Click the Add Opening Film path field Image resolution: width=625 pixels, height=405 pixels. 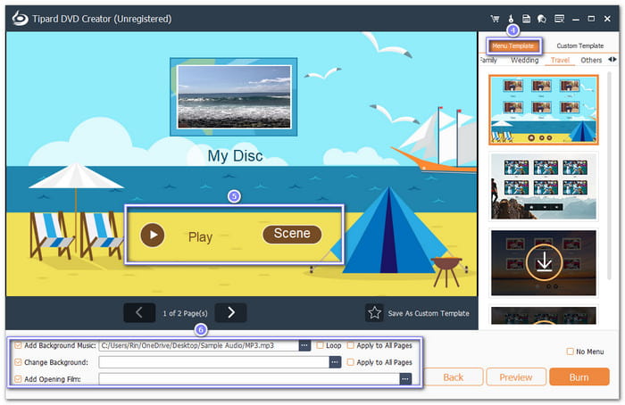(249, 379)
